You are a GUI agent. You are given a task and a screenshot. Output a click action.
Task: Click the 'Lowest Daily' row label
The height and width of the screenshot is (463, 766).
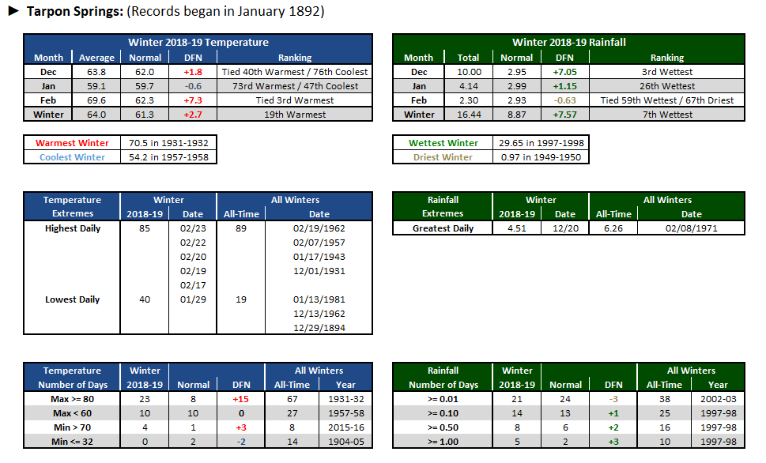point(72,299)
